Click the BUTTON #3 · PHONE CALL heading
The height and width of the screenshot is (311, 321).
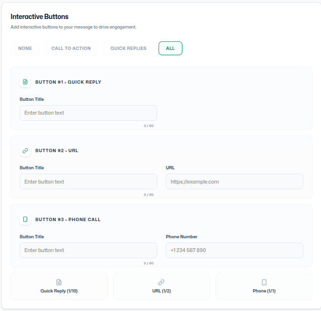coord(68,219)
